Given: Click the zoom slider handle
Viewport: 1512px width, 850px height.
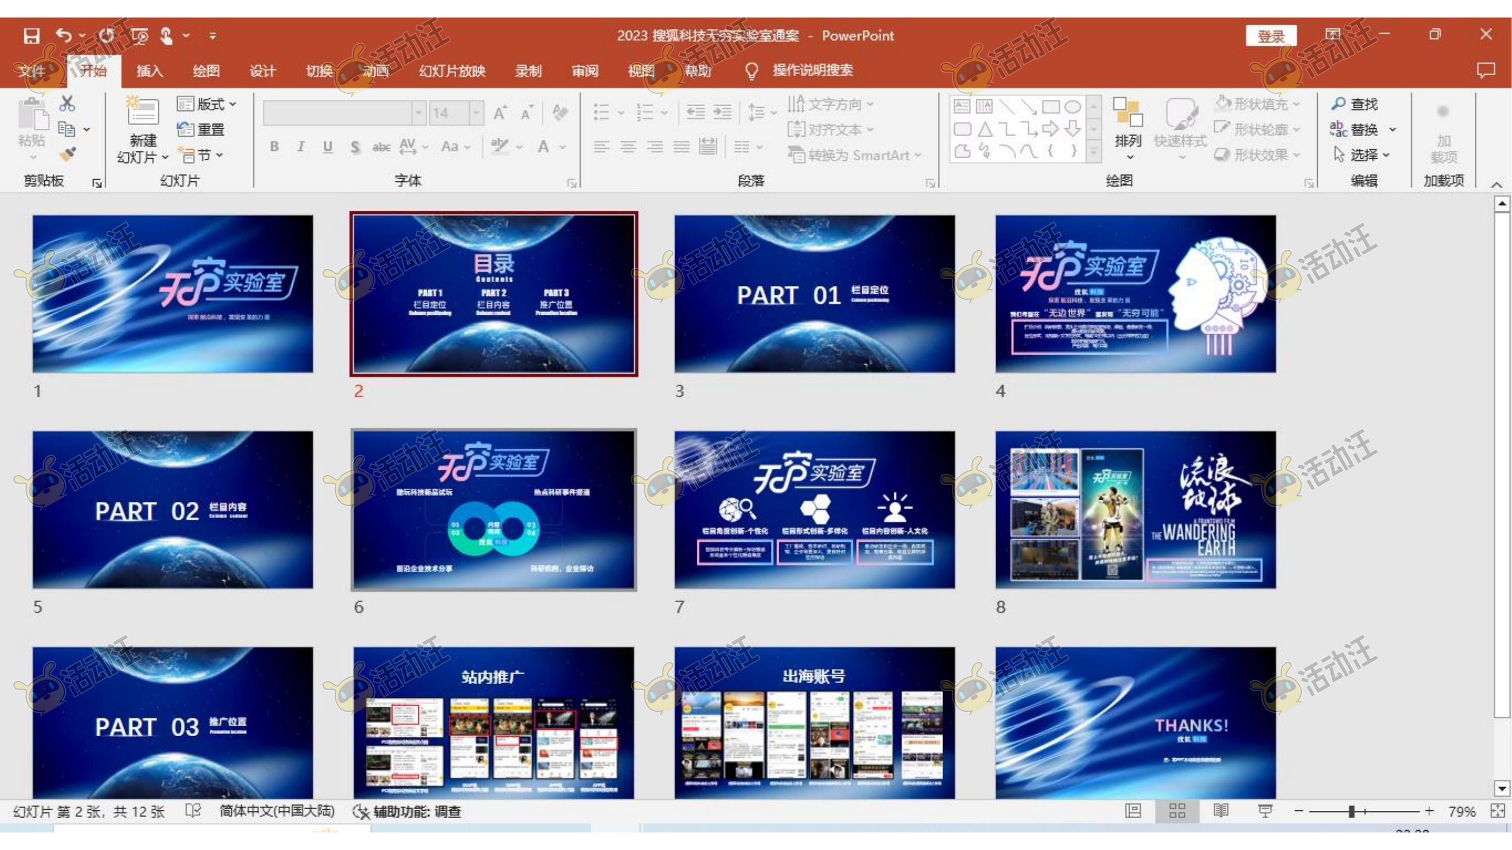Looking at the screenshot, I should pos(1351,811).
